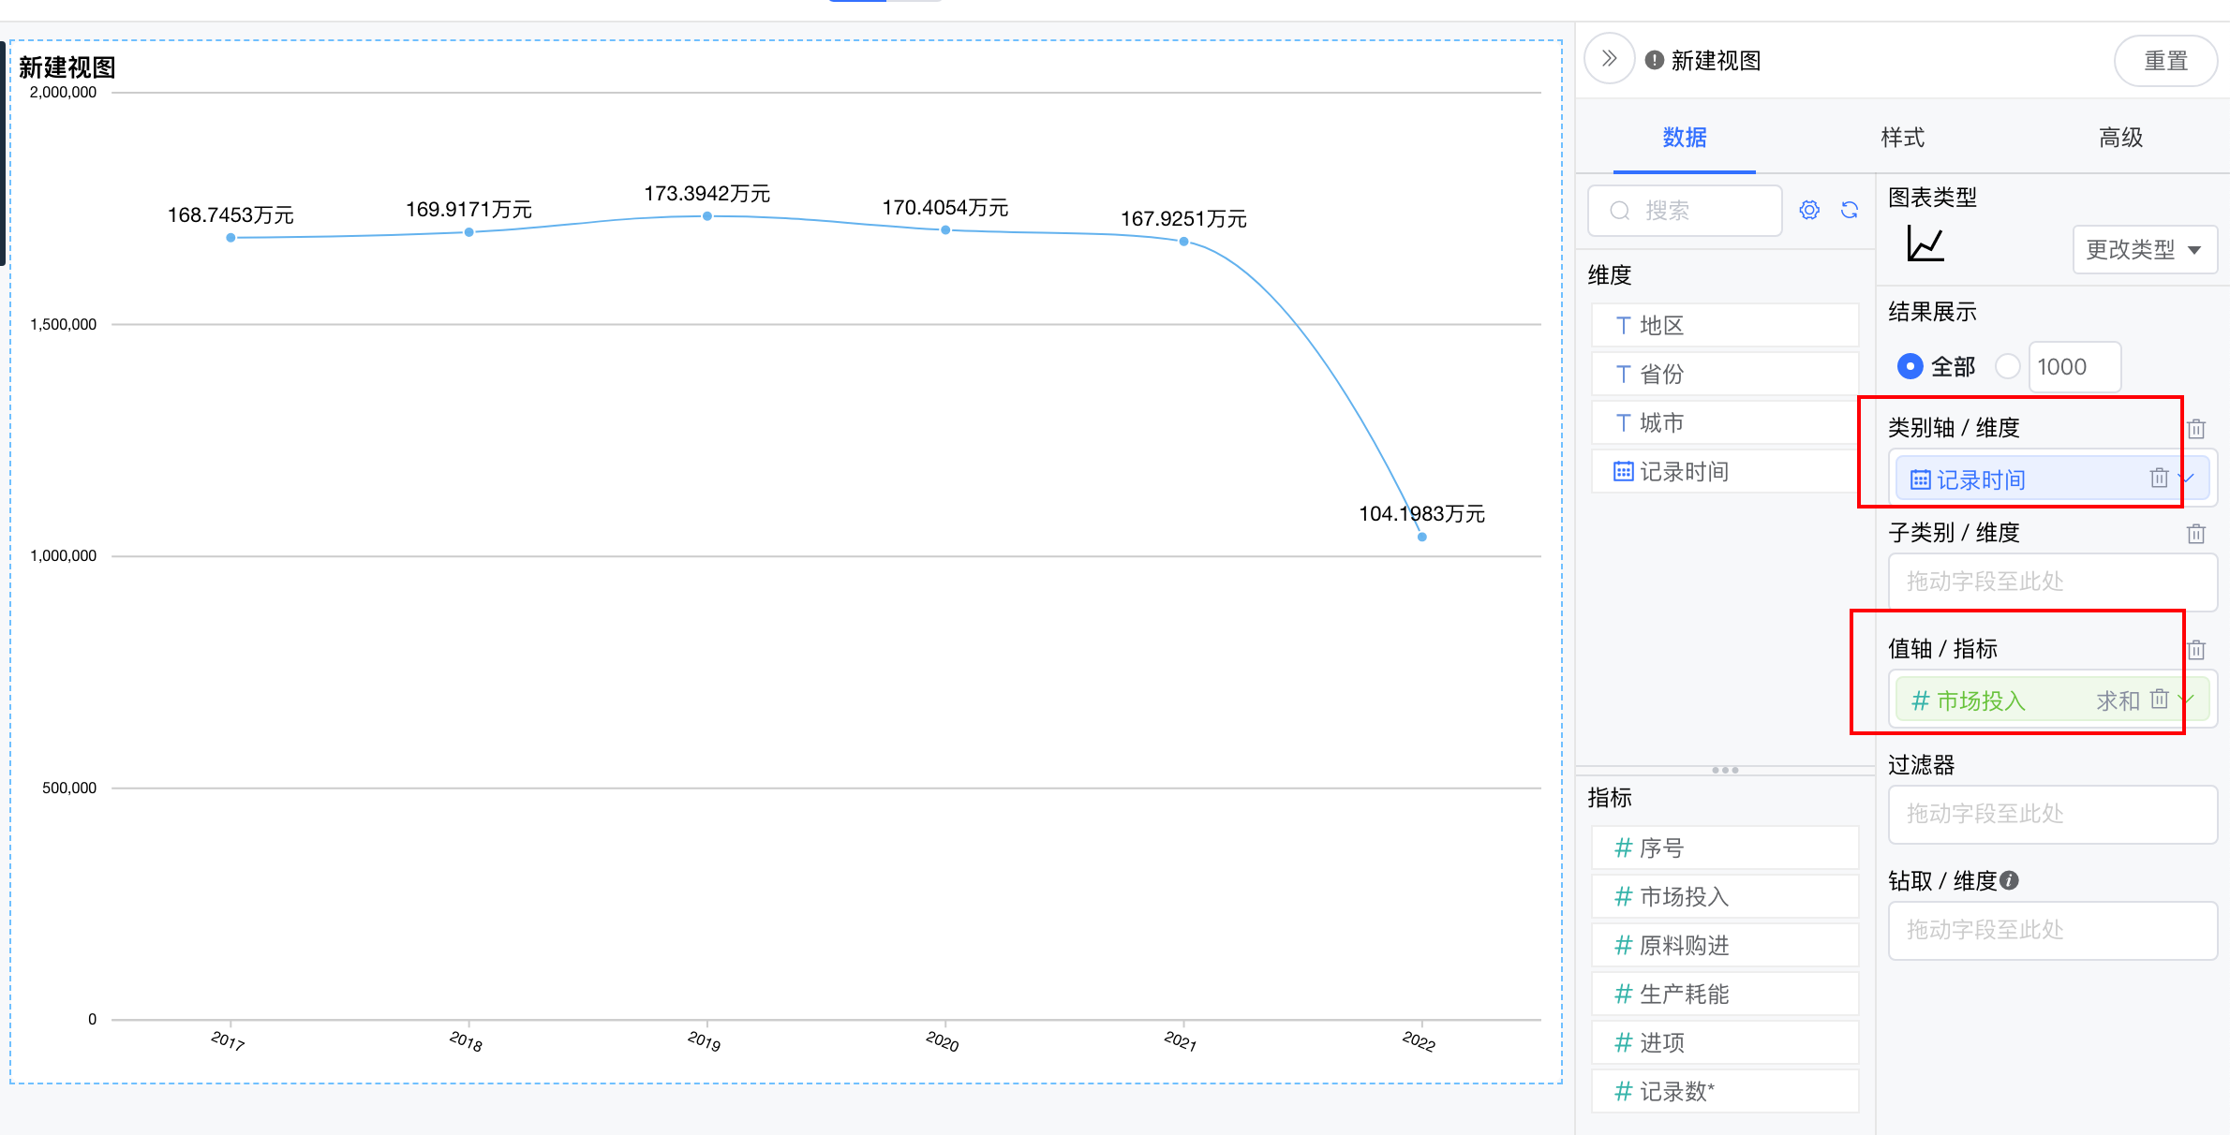Click the 过滤器 drop zone

[2052, 814]
